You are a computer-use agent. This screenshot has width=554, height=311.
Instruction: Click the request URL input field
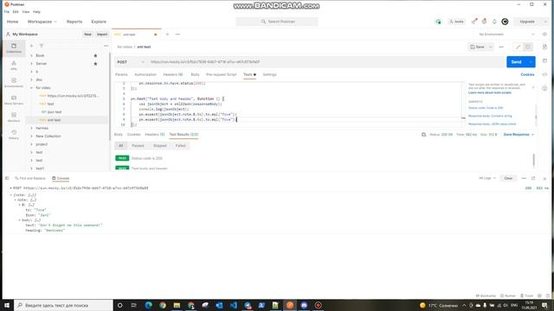click(x=325, y=62)
